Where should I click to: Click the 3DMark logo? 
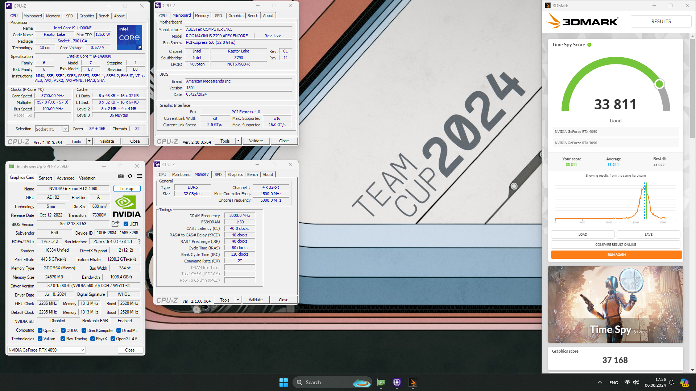583,21
